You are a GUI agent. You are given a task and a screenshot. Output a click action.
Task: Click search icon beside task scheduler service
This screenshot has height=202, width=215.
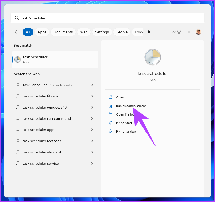click(18, 163)
